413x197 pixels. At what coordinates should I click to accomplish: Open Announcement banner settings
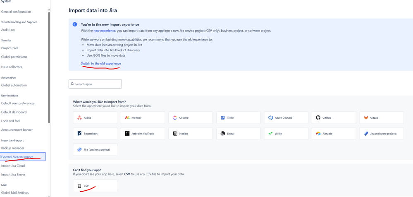coord(17,130)
